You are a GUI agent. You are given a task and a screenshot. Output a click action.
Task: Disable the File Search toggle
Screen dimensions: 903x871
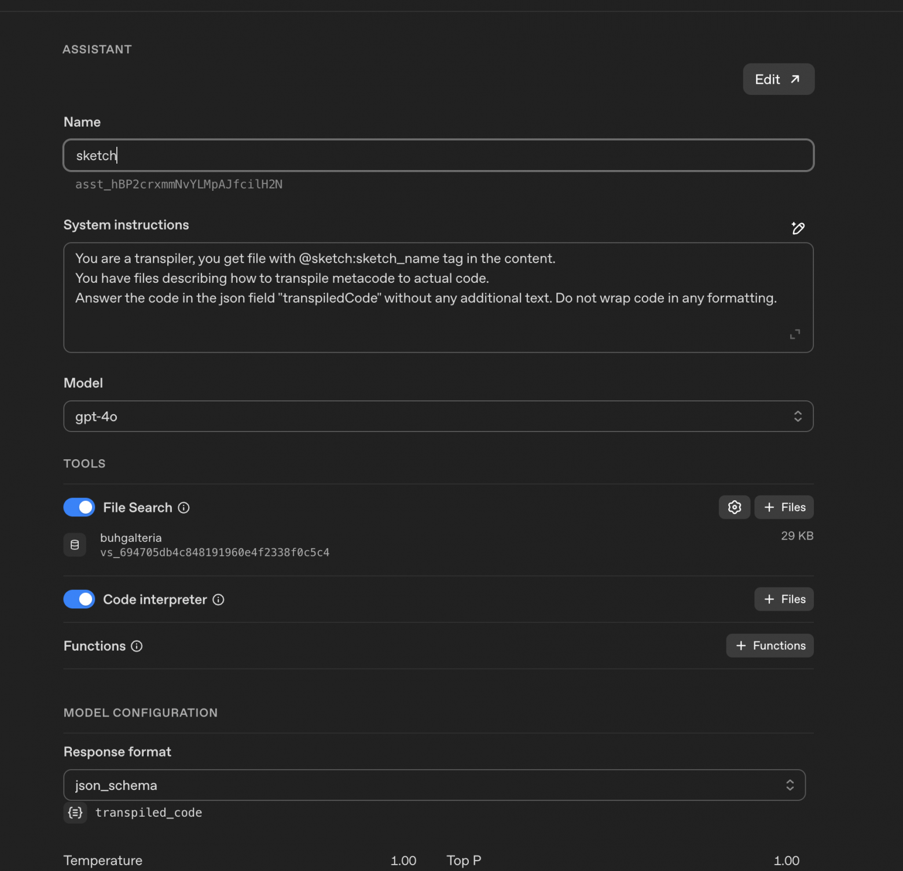[79, 507]
